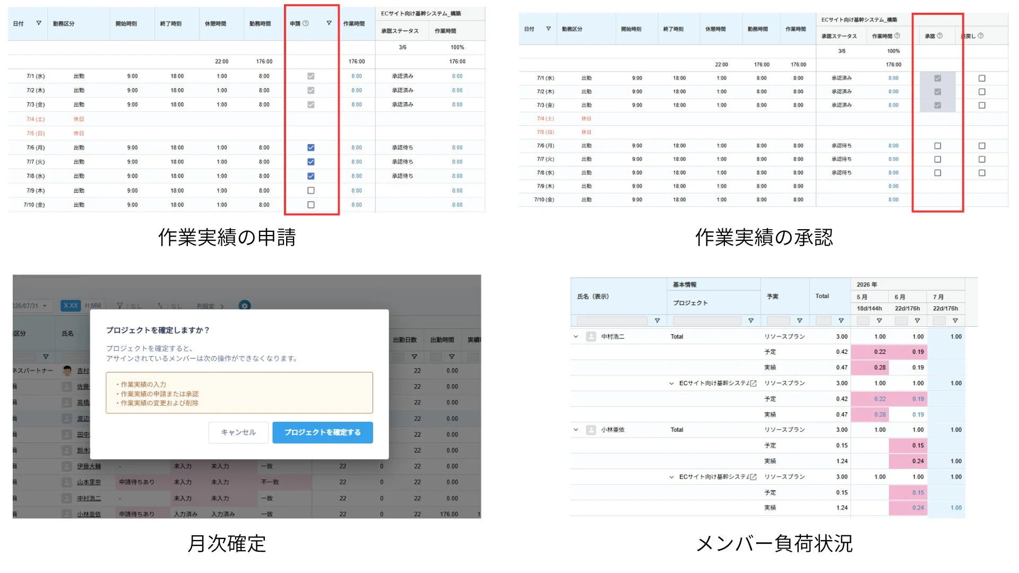Check the 承認 checkbox for 7/7 (火)

(938, 160)
